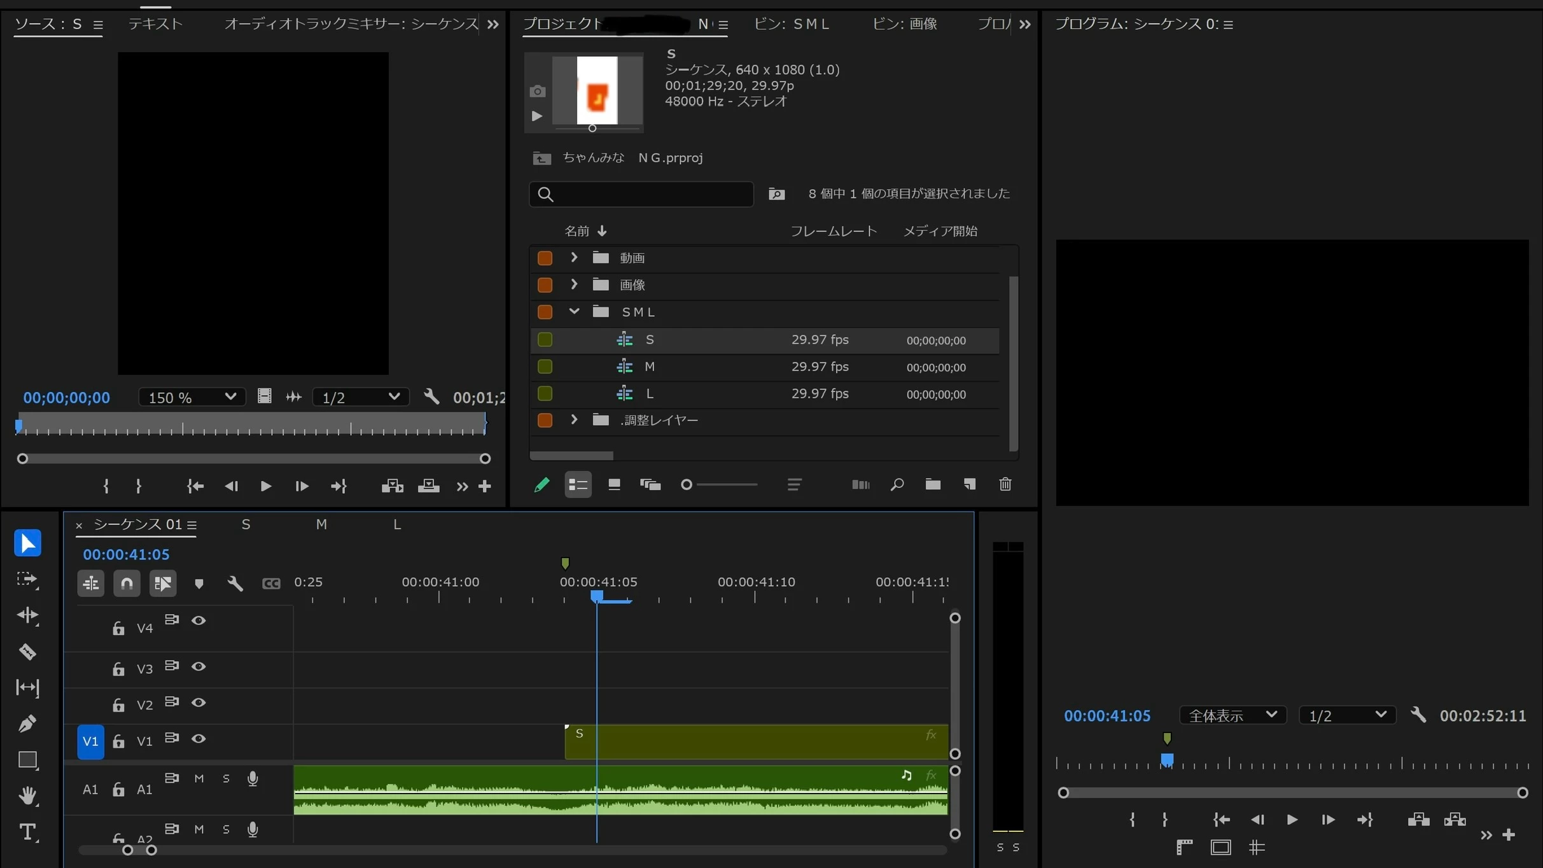This screenshot has width=1543, height=868.
Task: Select the Ripple Edit tool
Action: (27, 615)
